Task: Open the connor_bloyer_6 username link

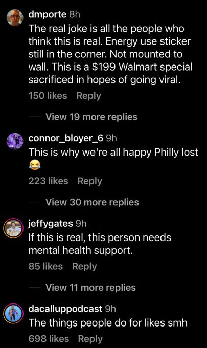Action: 66,138
